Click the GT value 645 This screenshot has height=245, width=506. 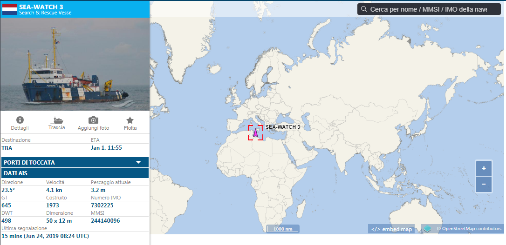(7, 205)
